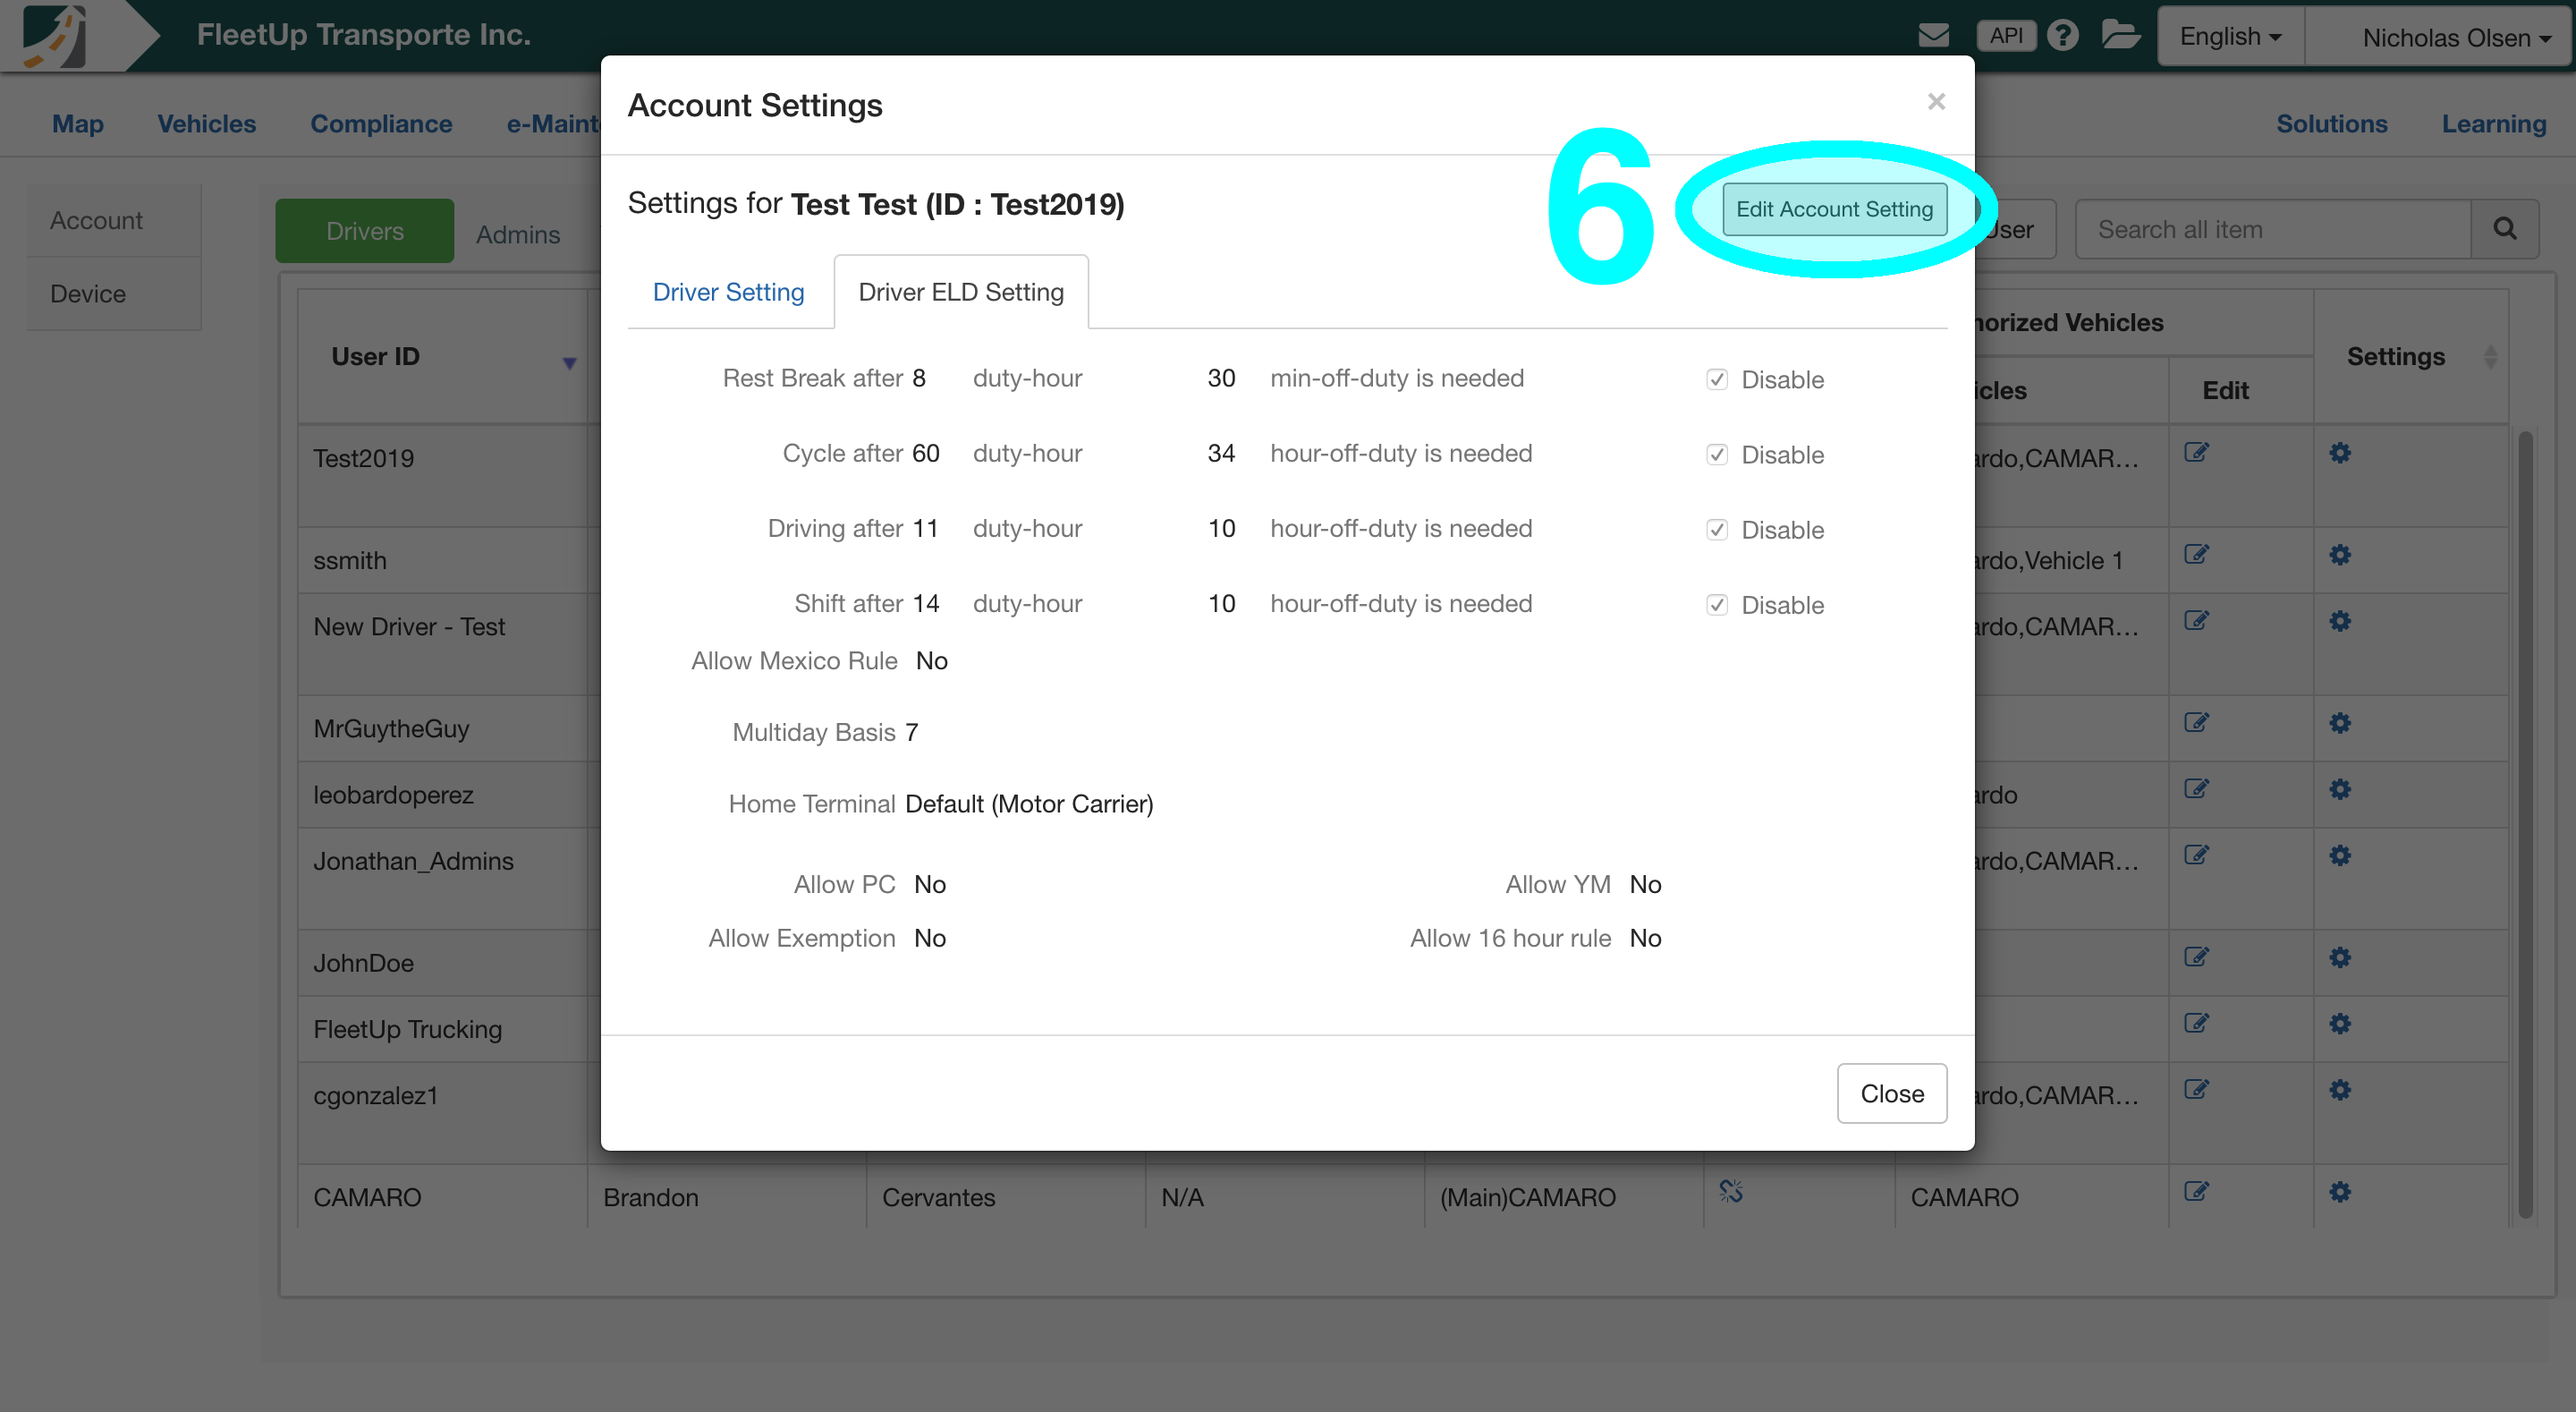Open settings gear for CAMARO row
The image size is (2576, 1412).
pyautogui.click(x=2340, y=1191)
